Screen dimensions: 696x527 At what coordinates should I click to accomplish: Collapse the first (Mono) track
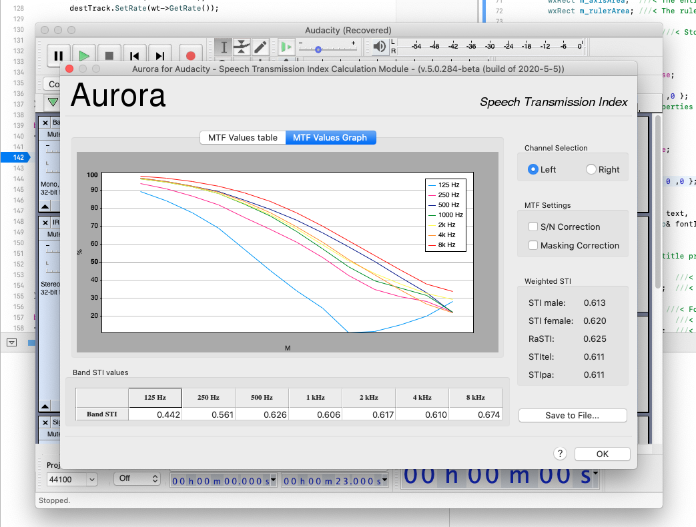click(45, 207)
